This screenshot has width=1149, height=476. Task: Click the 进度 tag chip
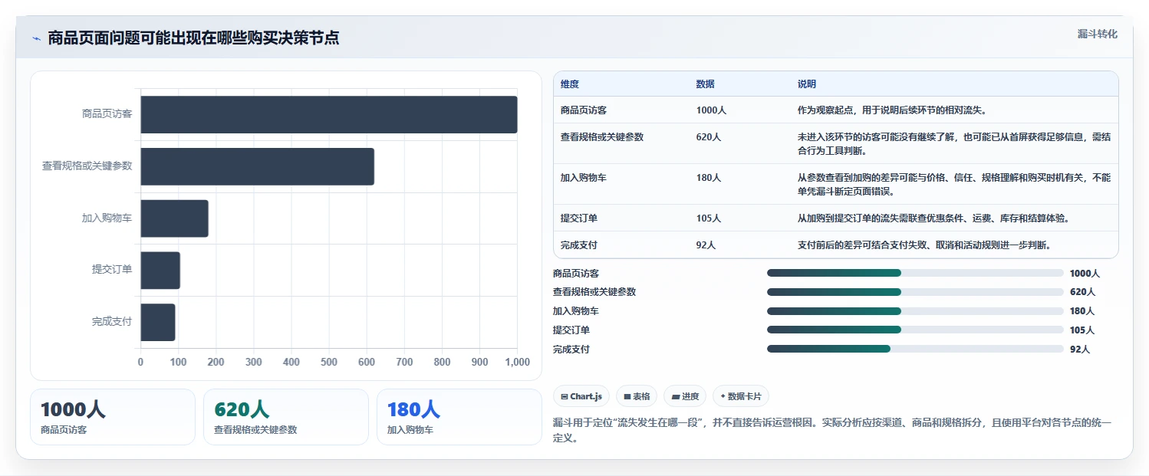pos(685,396)
